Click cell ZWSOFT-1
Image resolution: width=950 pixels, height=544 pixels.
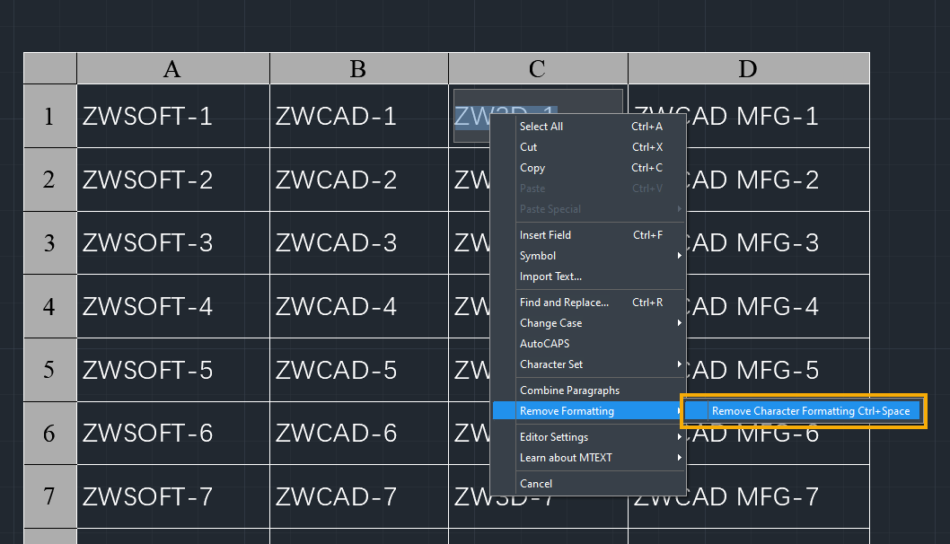pyautogui.click(x=173, y=116)
